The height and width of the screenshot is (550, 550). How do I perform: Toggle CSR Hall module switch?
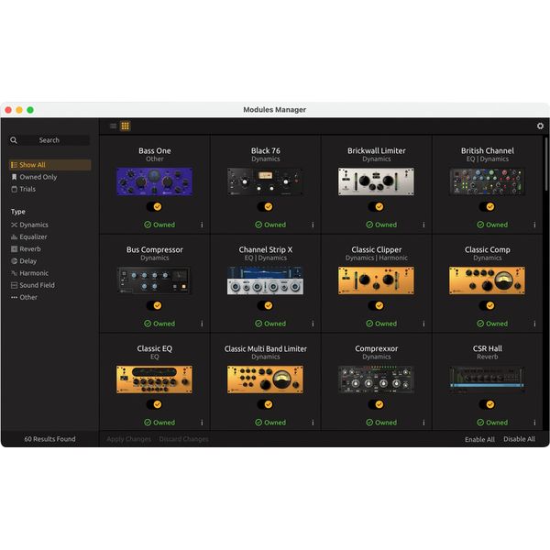coord(488,404)
